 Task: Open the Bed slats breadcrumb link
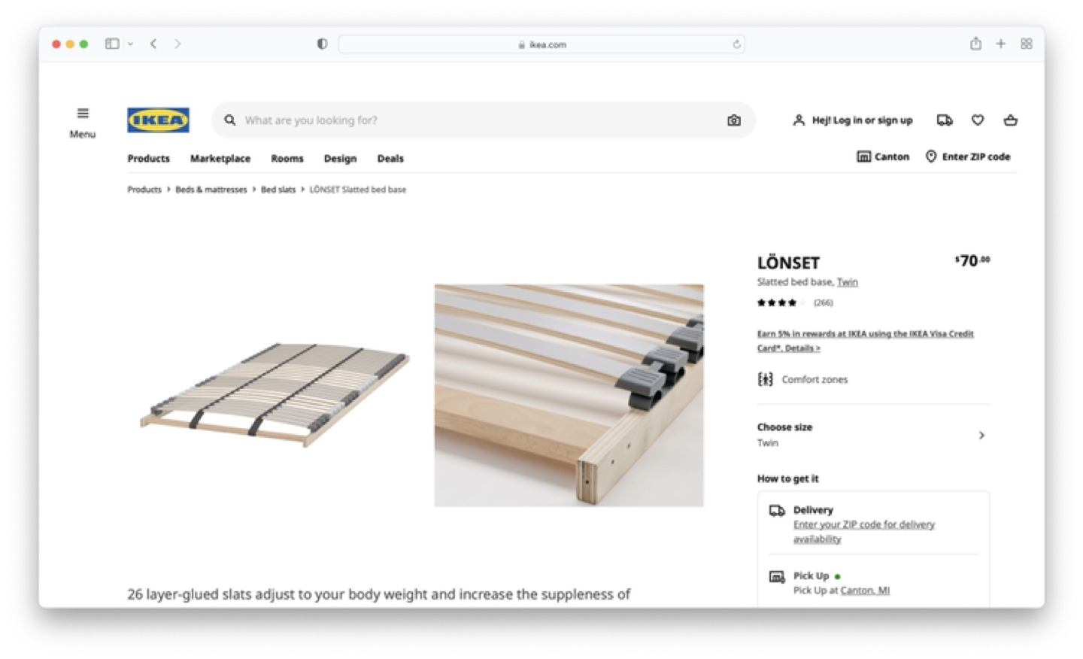(x=278, y=190)
